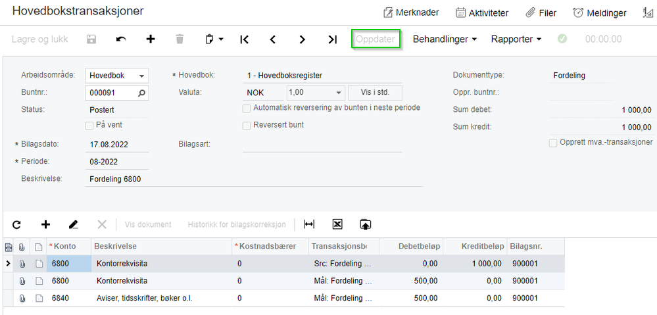Select cell 'Aviser, tidsskrifter, bøker o.l.'
657x315 pixels.
tap(161, 299)
